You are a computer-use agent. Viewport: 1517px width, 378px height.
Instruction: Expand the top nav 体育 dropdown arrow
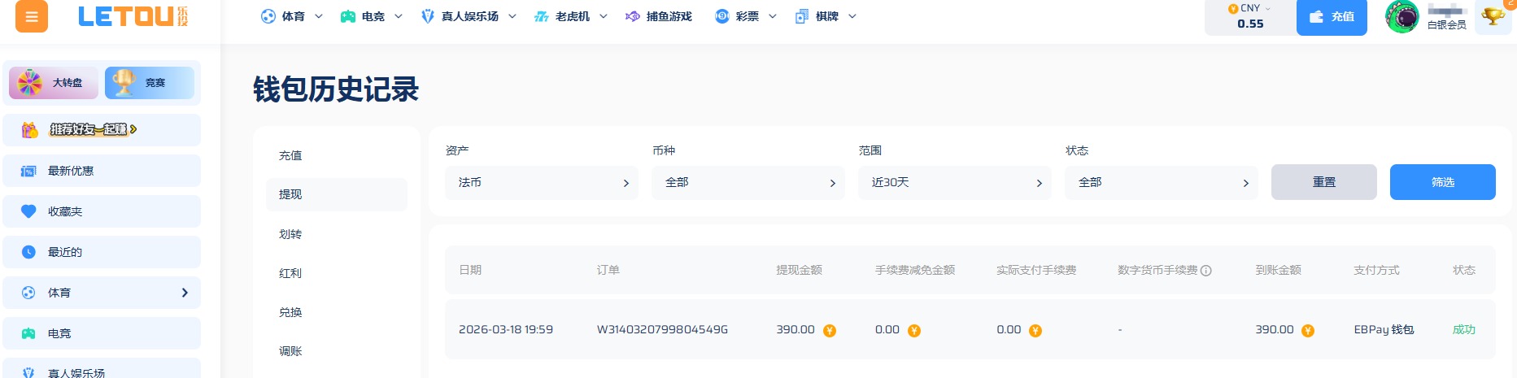click(319, 16)
